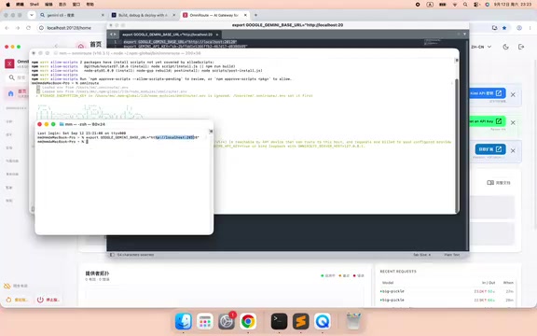Screen dimensions: 537x336
Task: Open Chrome's three-dot menu
Action: pyautogui.click(x=530, y=28)
